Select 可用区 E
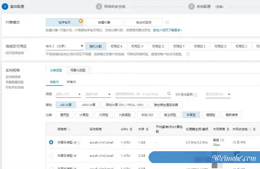This screenshot has height=169, width=260. coord(200,46)
